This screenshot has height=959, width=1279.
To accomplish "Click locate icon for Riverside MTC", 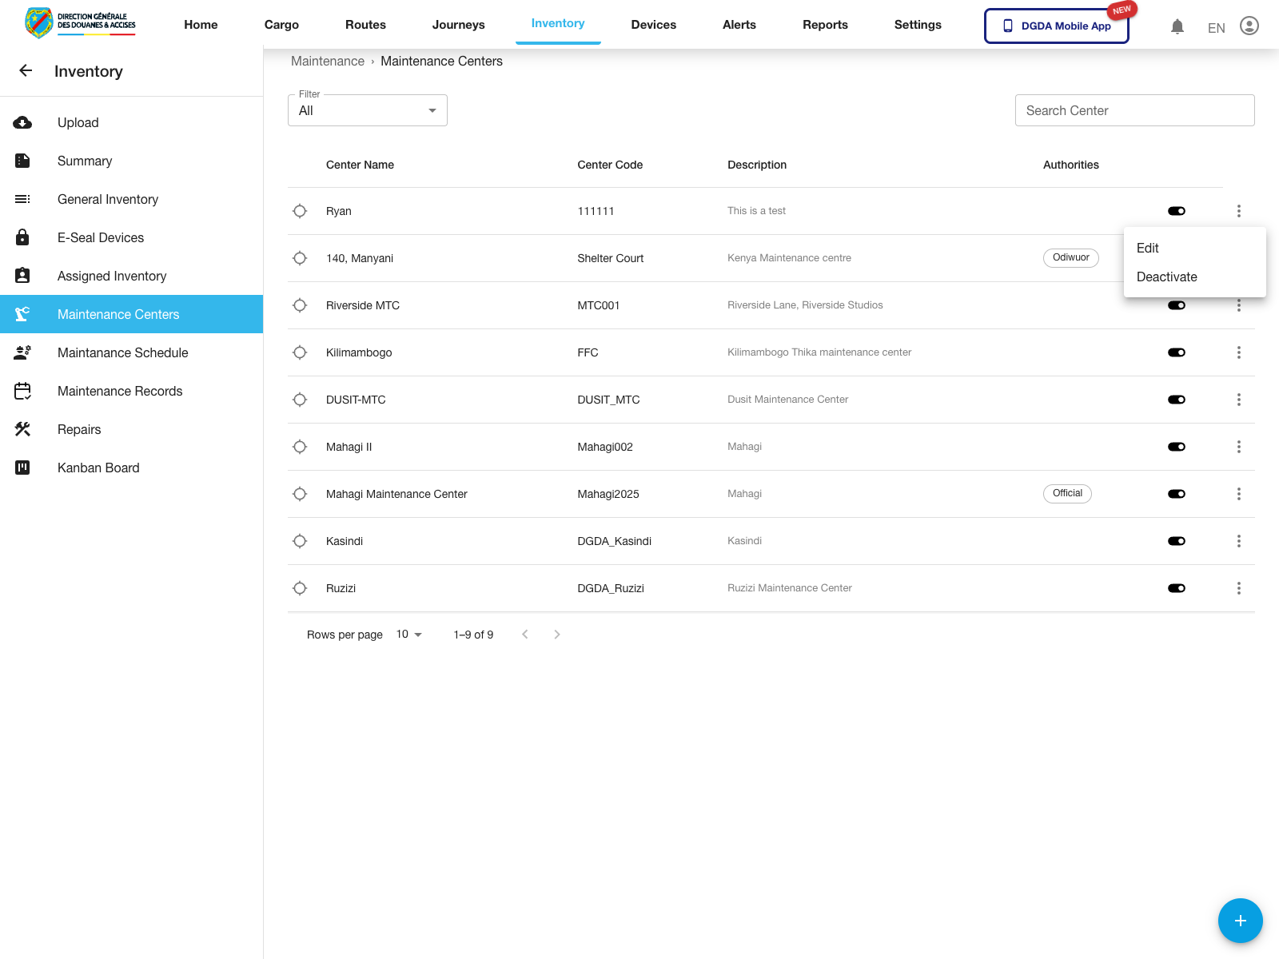I will tap(300, 305).
